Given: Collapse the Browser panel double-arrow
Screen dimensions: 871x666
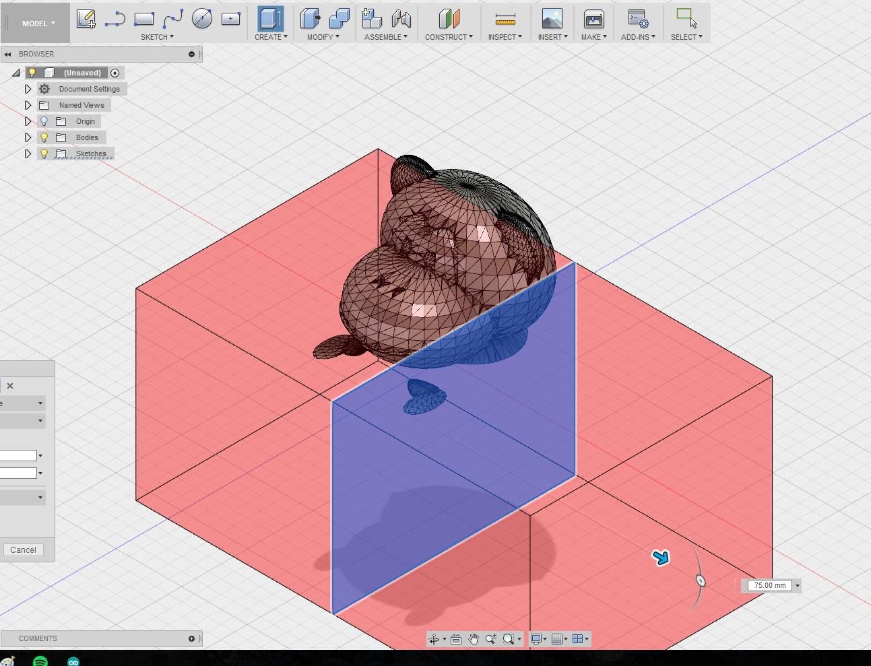Looking at the screenshot, I should tap(7, 55).
